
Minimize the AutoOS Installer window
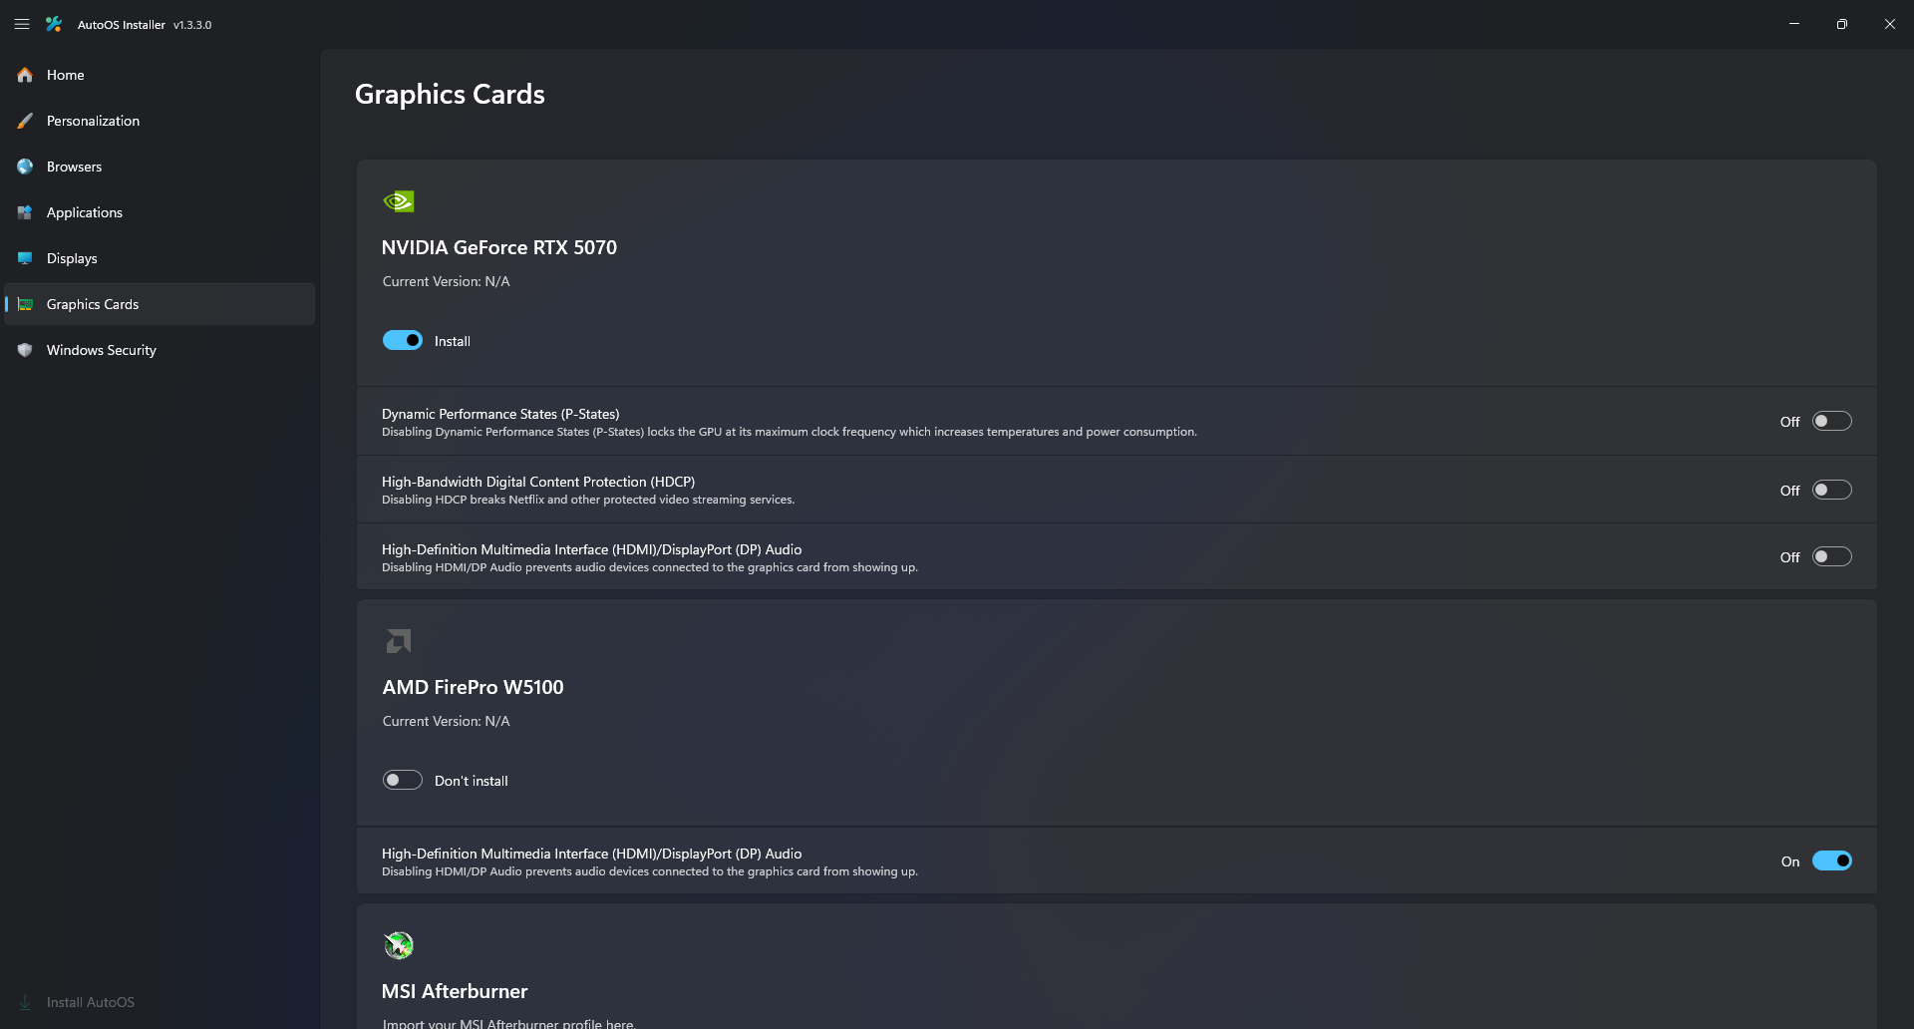[1794, 24]
